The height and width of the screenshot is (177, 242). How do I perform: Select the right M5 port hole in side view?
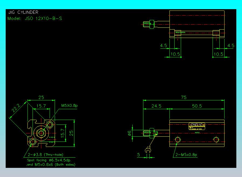216,140
